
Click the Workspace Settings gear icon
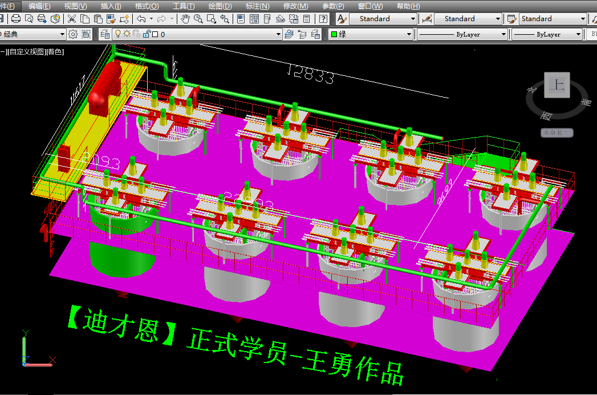click(73, 34)
